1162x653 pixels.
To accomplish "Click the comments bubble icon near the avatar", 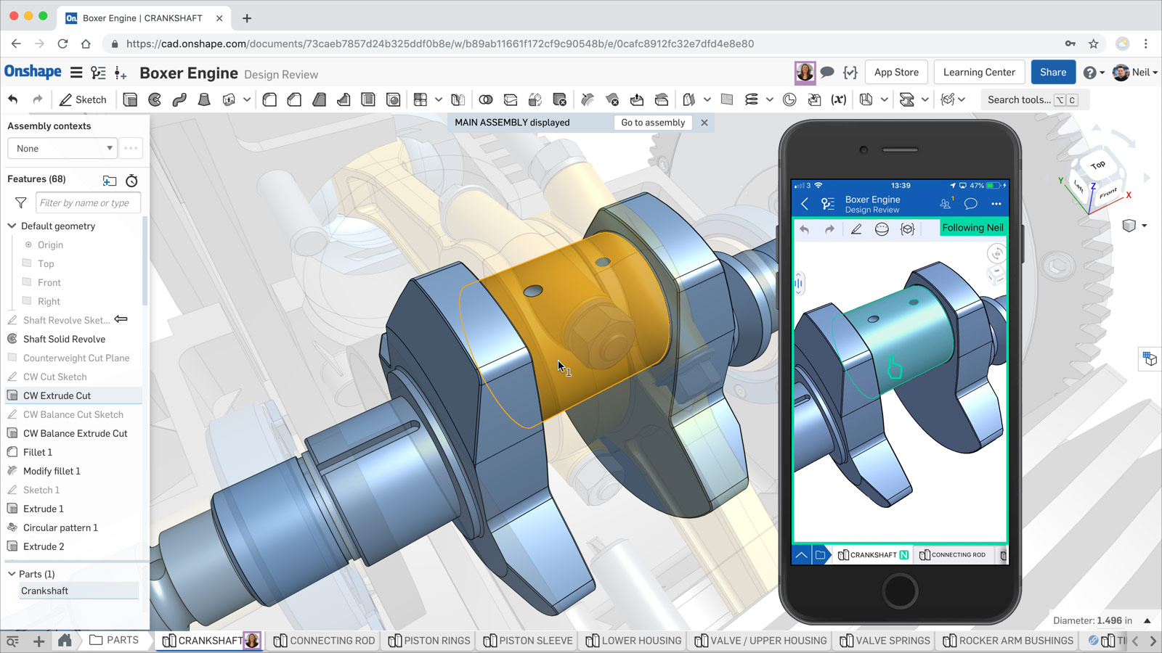I will coord(827,72).
